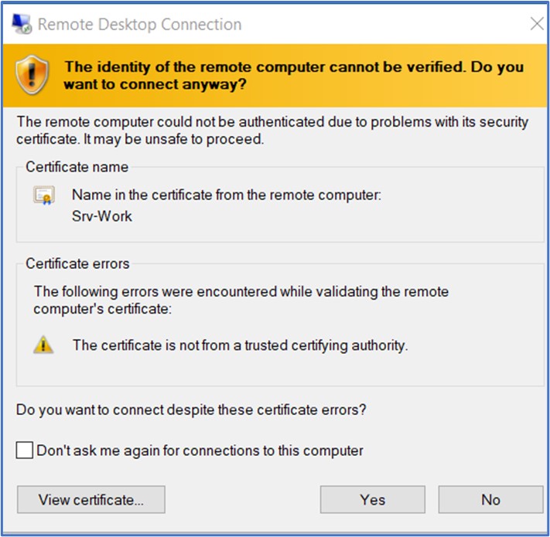The image size is (550, 537).
Task: Close the Remote Desktop Connection dialog
Action: (x=536, y=24)
